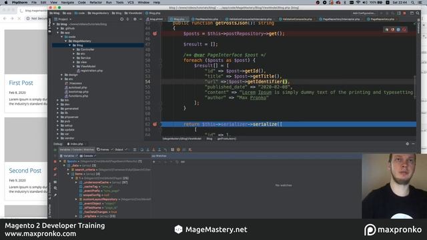Screen dimensions: 427x240
Task: Collapse the $posts variable node
Action: [x=60, y=161]
